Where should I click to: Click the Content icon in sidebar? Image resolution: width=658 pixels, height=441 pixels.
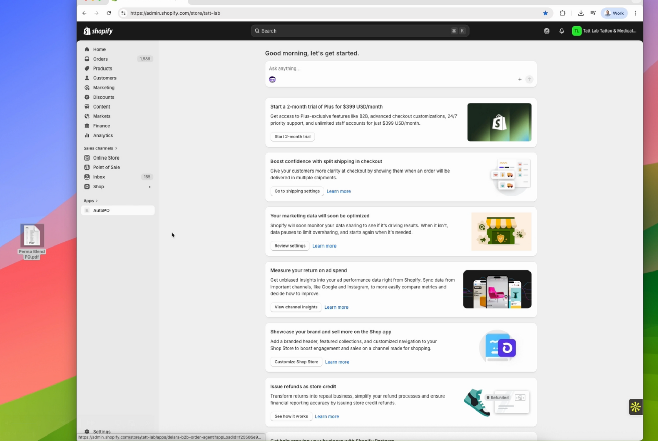(87, 107)
